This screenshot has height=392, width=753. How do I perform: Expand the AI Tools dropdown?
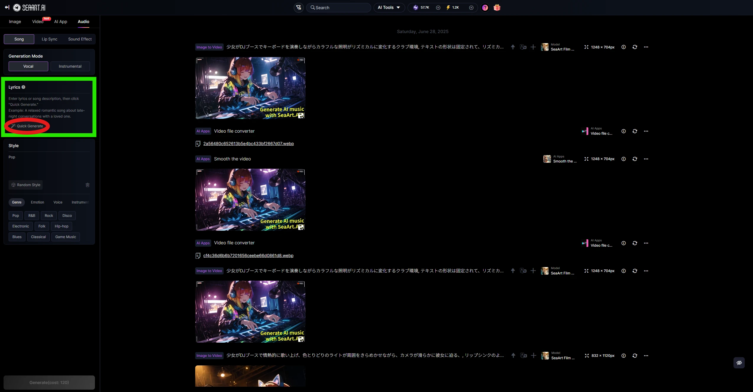click(x=389, y=8)
